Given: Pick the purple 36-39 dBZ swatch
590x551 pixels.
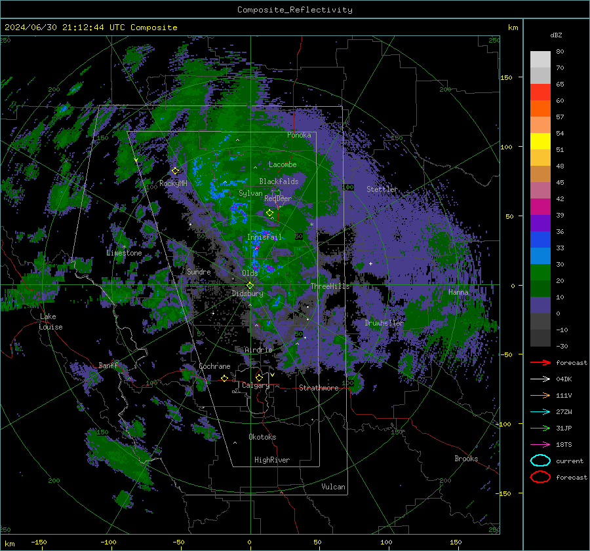Looking at the screenshot, I should coord(540,223).
